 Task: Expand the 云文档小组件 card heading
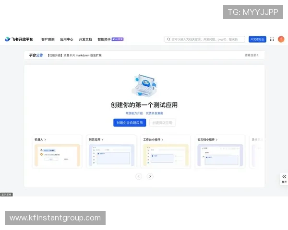point(207,139)
